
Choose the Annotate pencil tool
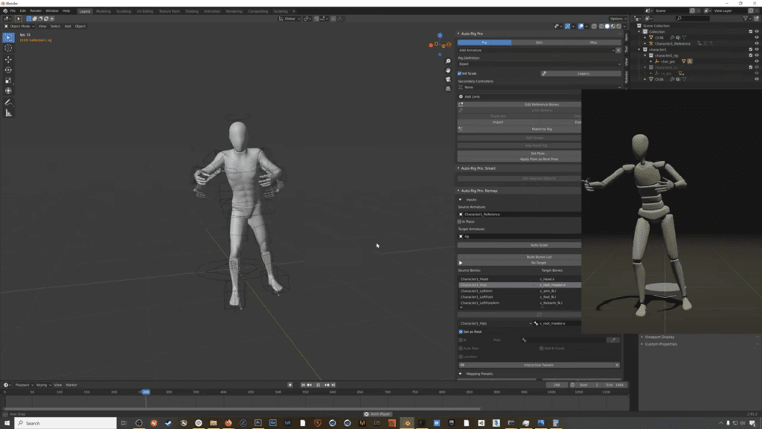[x=8, y=102]
